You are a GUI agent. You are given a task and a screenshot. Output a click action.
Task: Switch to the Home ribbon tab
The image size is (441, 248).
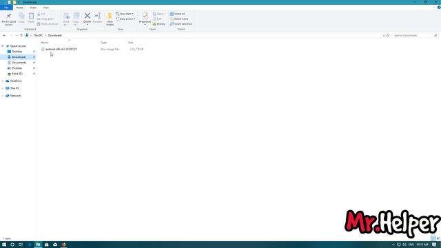pos(19,8)
